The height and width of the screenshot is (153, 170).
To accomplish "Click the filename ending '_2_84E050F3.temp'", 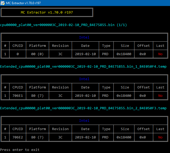I will click(x=83, y=108).
